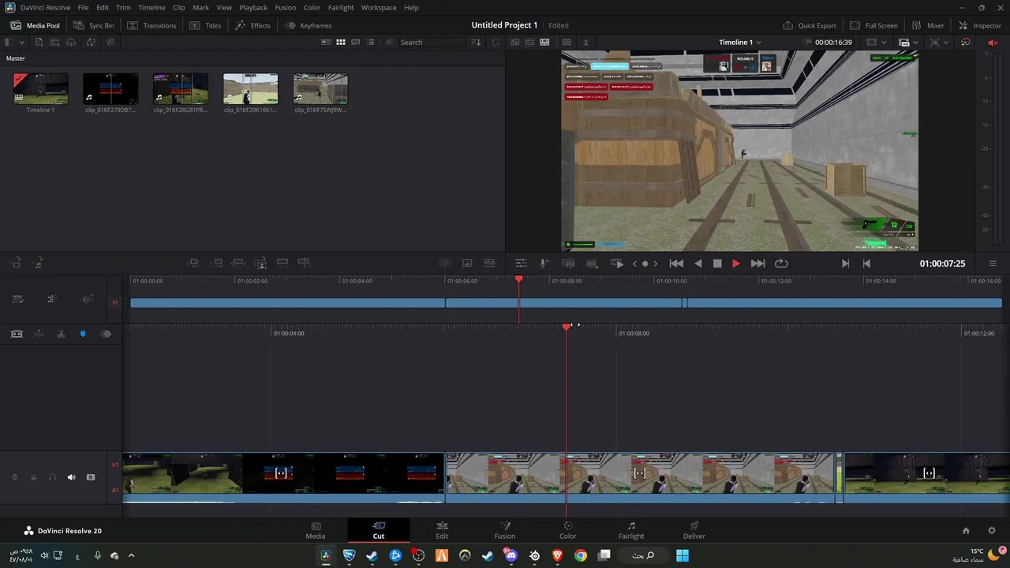Click the Play Reverse button

tap(698, 263)
